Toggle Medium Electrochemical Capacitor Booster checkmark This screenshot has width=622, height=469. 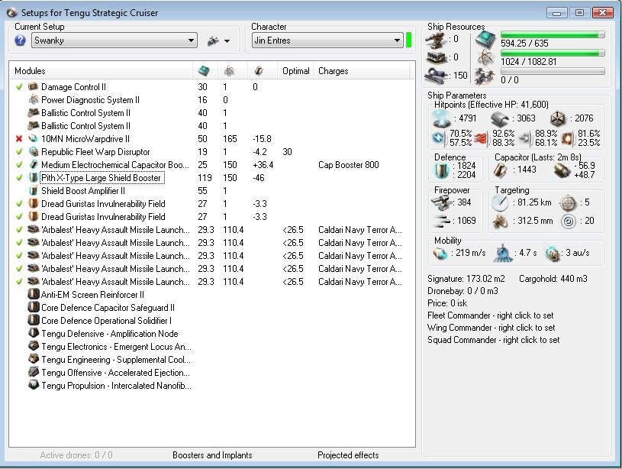pos(19,165)
